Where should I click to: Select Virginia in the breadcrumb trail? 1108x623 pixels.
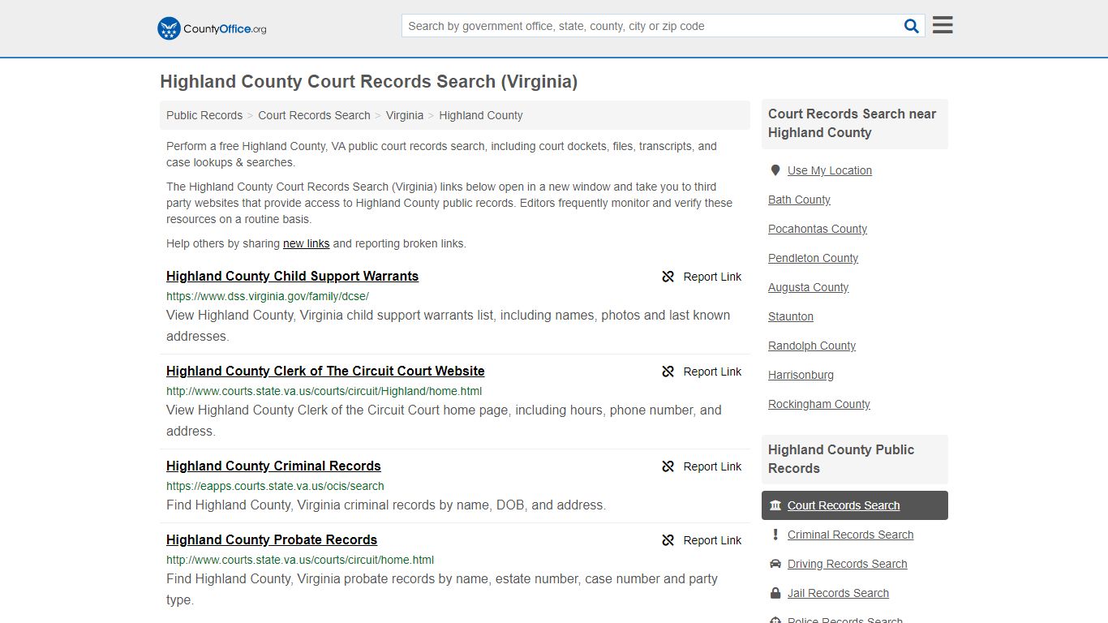pos(405,115)
